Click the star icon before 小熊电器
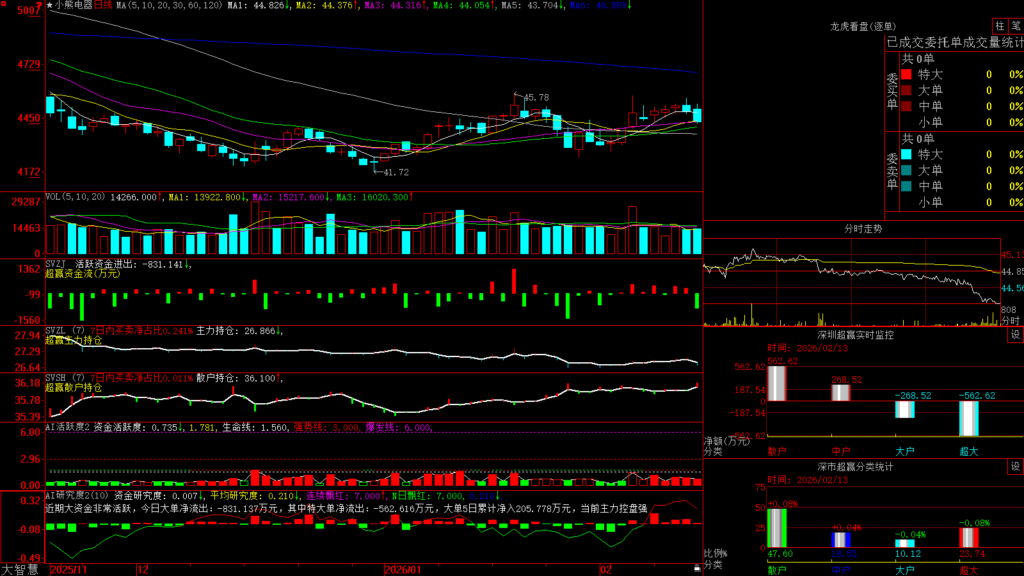1024x576 pixels. pos(50,5)
